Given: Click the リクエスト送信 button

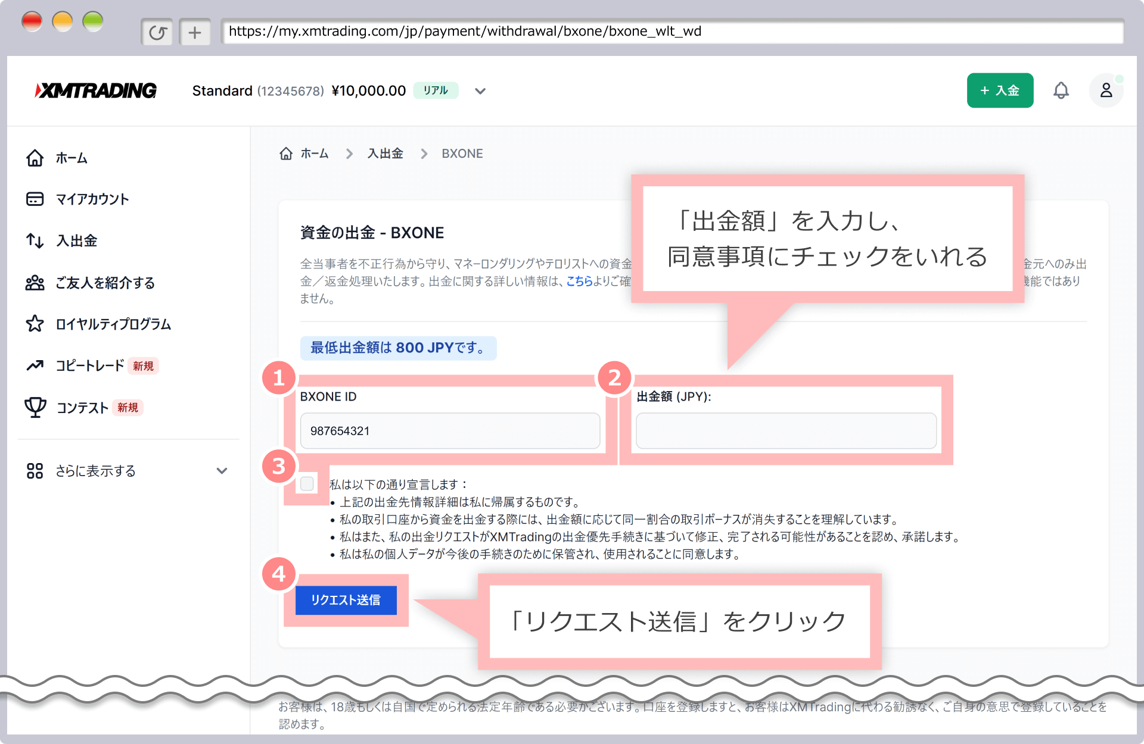Looking at the screenshot, I should [346, 601].
